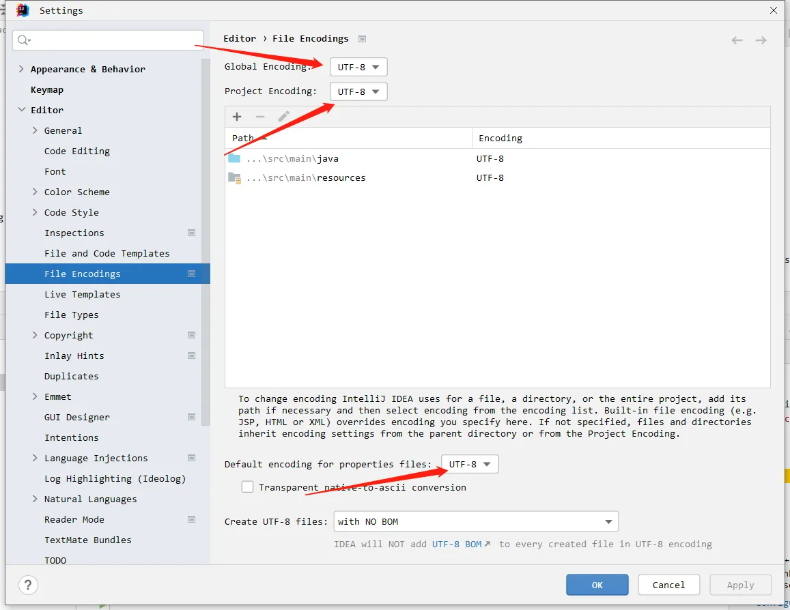The image size is (790, 610).
Task: Click UTF-8 encoding cell for resources
Action: 490,177
